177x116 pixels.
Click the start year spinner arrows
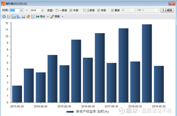point(21,10)
